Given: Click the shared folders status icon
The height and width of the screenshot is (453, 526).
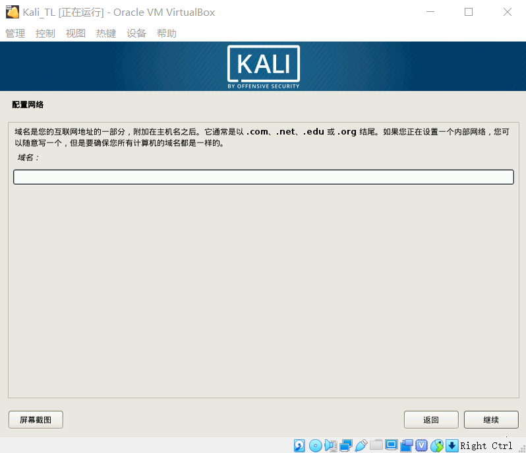Looking at the screenshot, I should pos(376,445).
